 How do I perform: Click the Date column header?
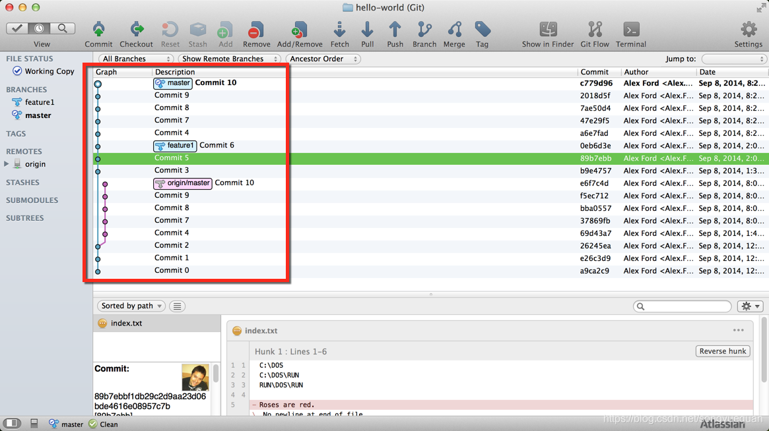[x=732, y=72]
